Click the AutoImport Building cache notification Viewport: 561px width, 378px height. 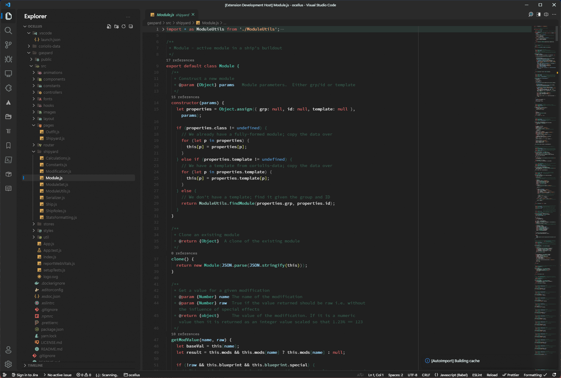coord(455,361)
